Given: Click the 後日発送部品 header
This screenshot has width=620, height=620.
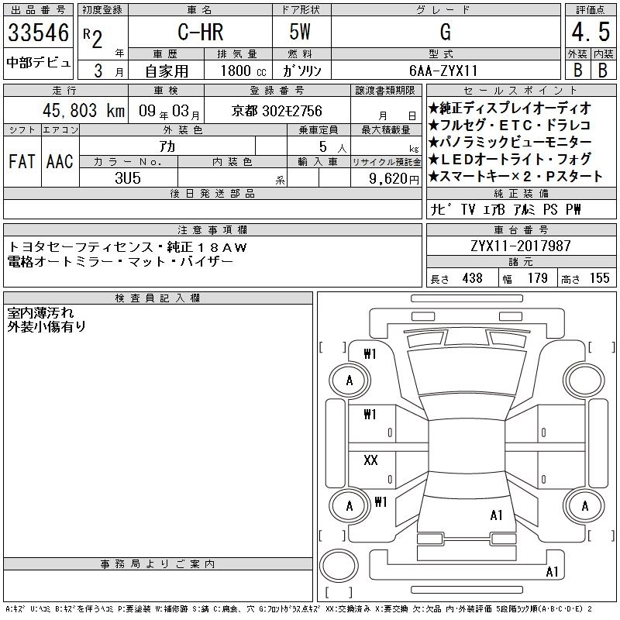Looking at the screenshot, I should click(x=212, y=193).
